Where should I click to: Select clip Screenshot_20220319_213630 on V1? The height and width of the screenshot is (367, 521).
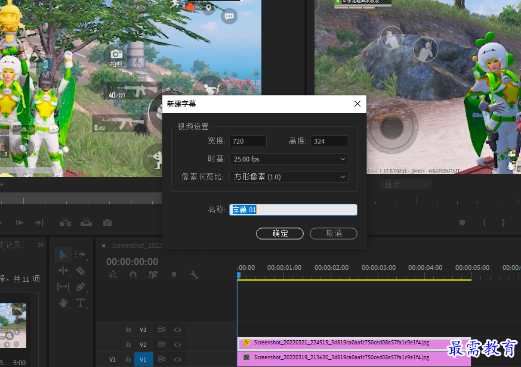[x=354, y=359]
